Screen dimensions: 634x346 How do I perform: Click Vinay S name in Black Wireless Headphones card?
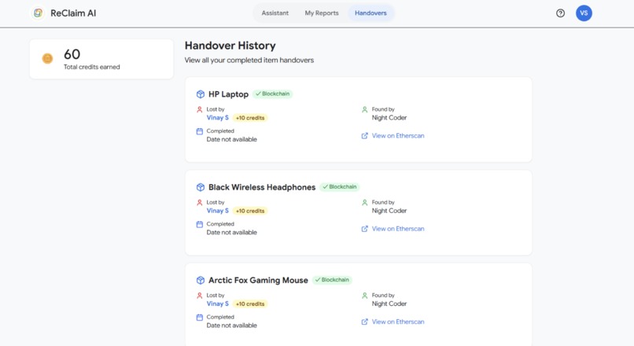pos(218,211)
